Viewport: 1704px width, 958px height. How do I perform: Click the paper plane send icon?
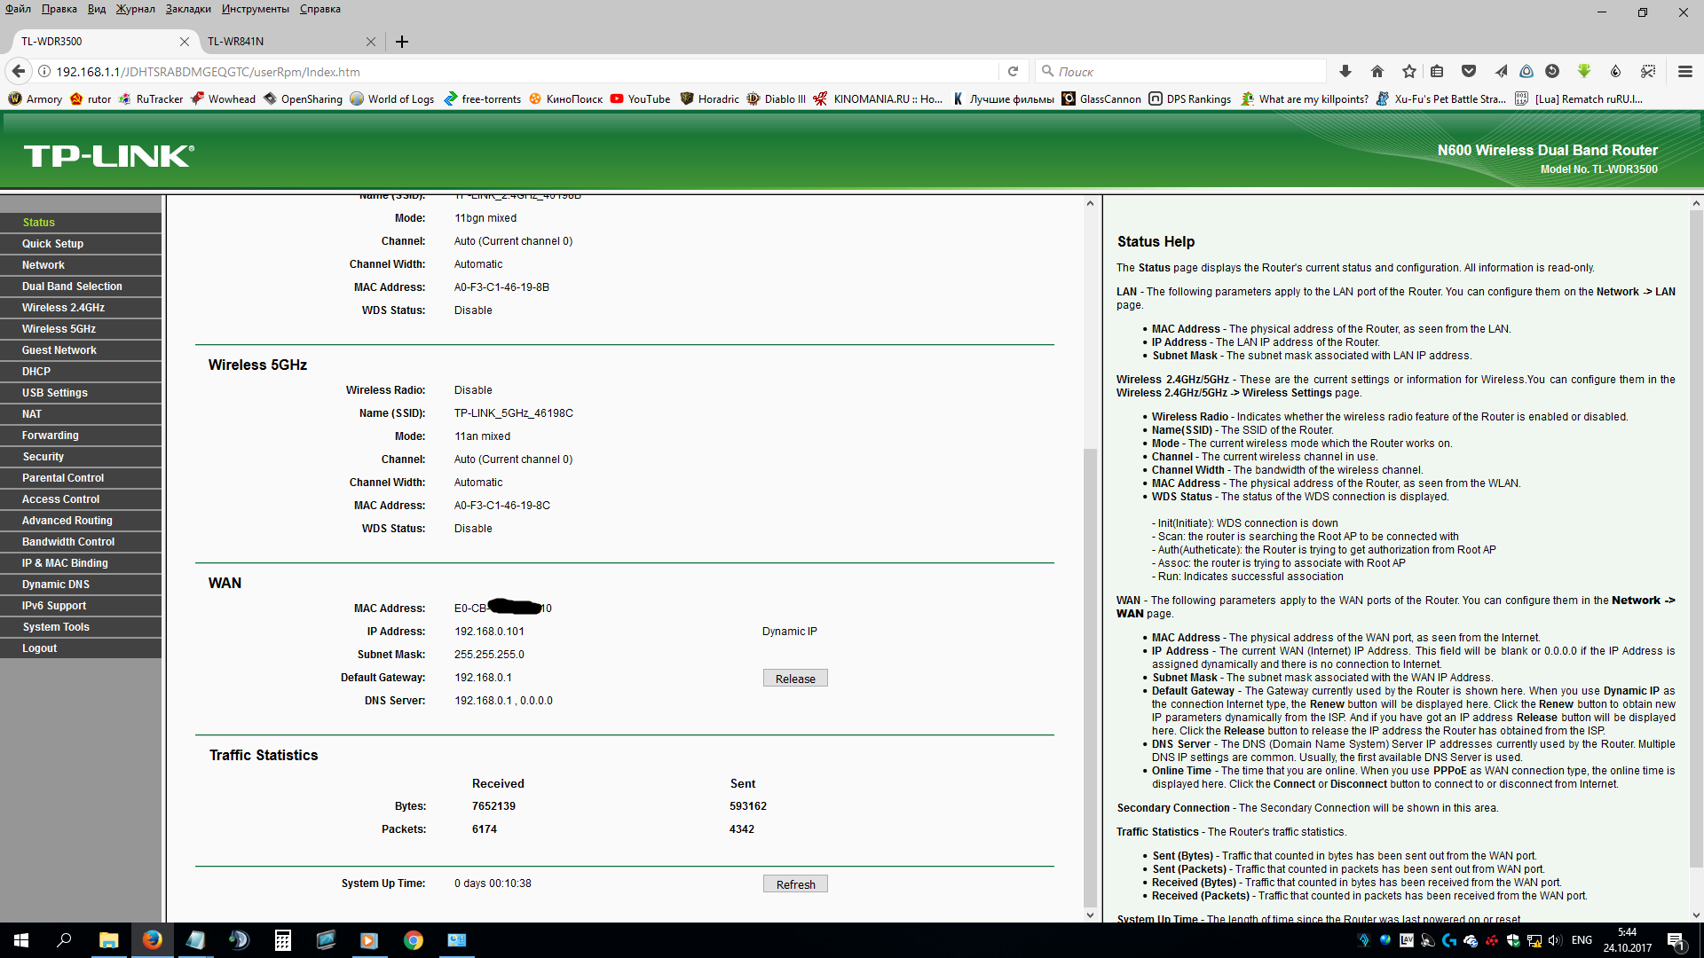1501,71
